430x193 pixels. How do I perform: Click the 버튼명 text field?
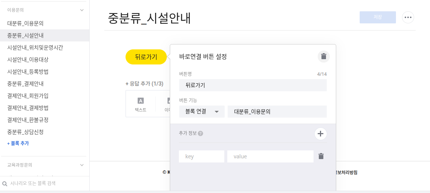[x=253, y=85]
